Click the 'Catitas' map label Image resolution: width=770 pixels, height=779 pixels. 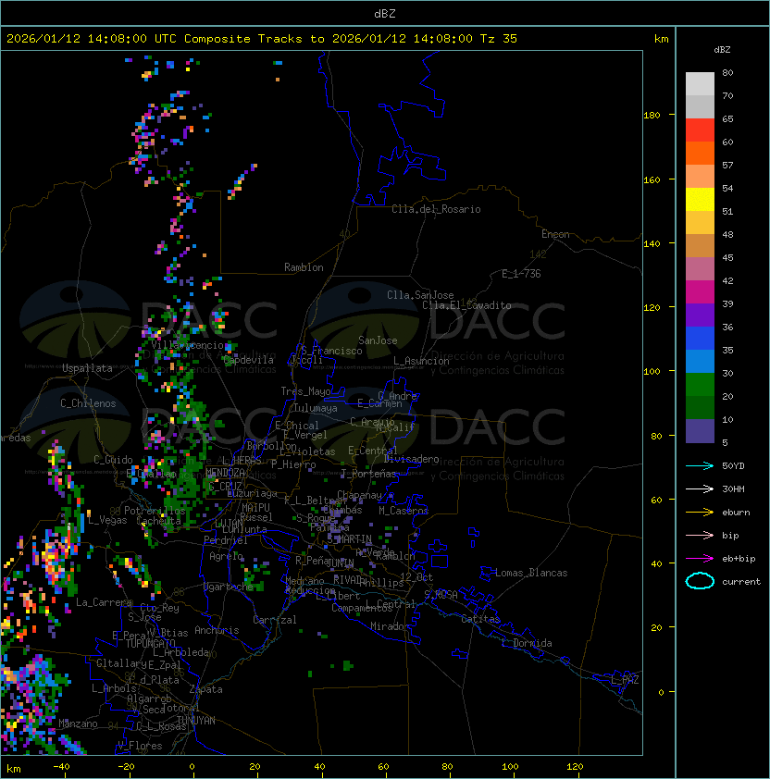(480, 619)
